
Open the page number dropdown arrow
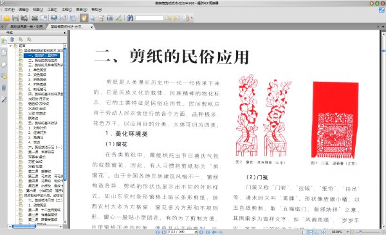[196, 232]
